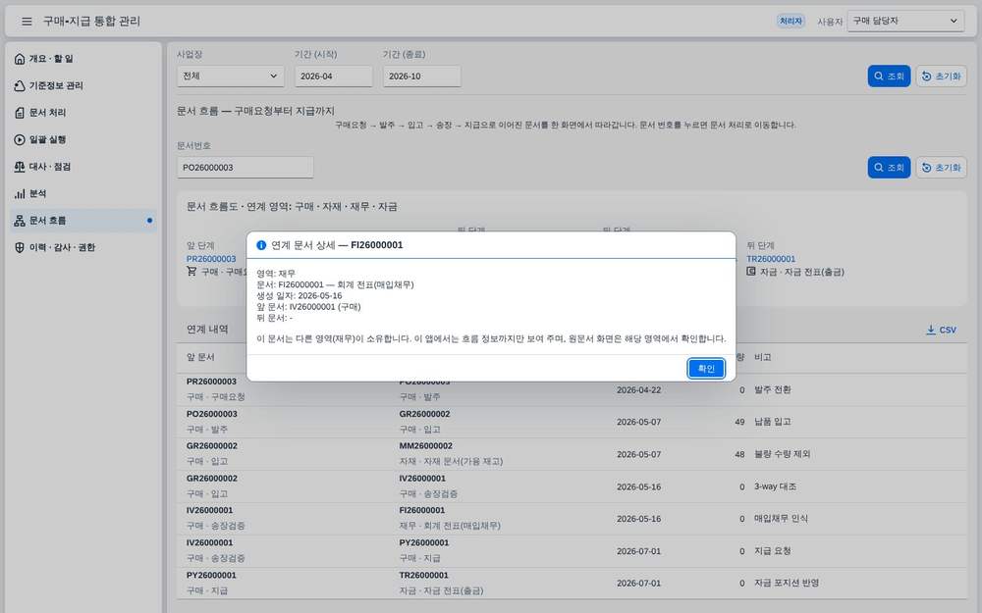Click the 문서 흐름 hierarchy icon

click(20, 220)
